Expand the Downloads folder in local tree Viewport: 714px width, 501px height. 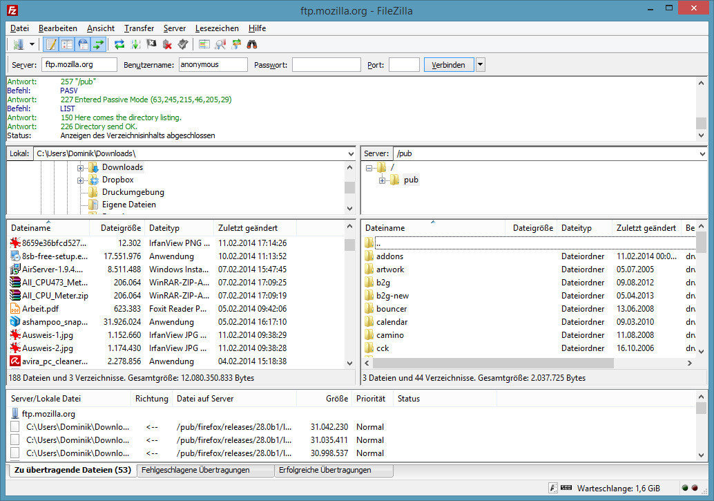(80, 168)
